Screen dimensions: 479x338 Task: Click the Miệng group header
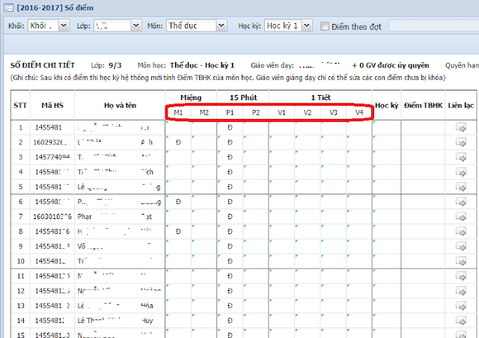[x=191, y=98]
